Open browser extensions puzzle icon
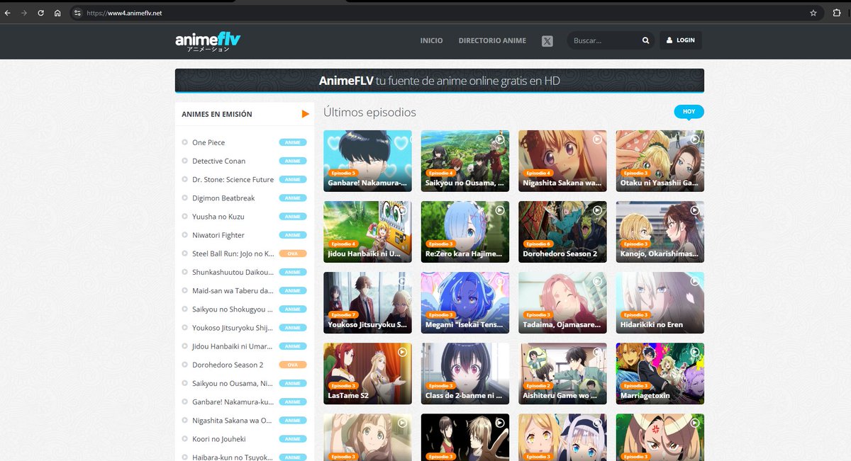 tap(837, 13)
